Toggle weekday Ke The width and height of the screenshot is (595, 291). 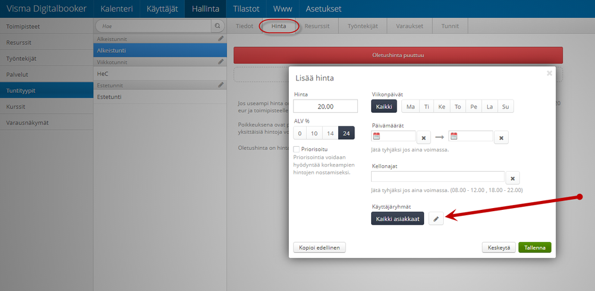tap(442, 107)
